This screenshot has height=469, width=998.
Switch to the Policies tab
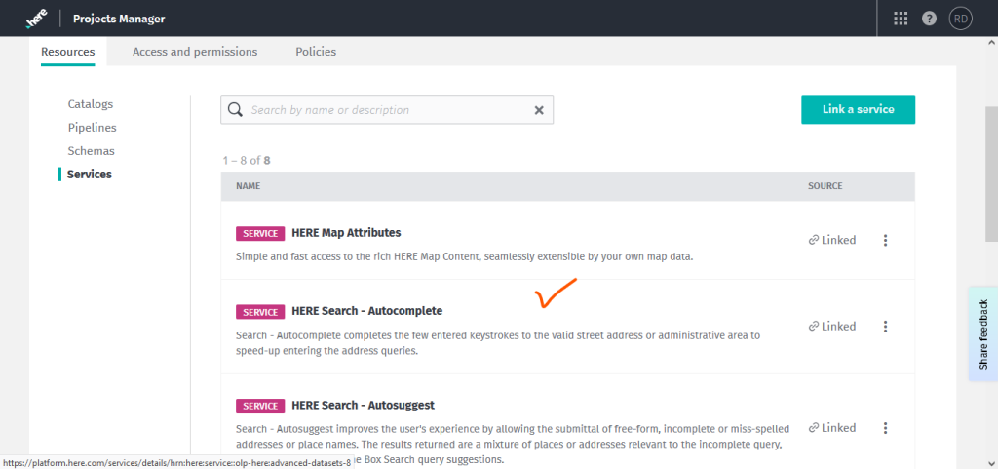[316, 52]
